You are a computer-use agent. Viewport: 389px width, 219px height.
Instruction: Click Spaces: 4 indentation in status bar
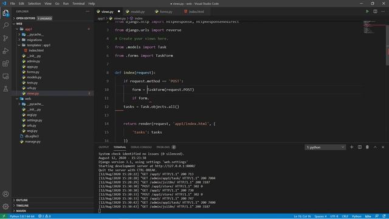320,217
